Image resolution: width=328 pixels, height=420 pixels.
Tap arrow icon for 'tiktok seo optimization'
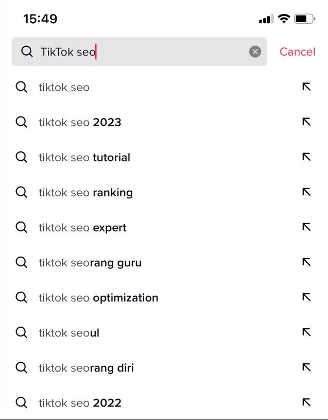click(306, 297)
